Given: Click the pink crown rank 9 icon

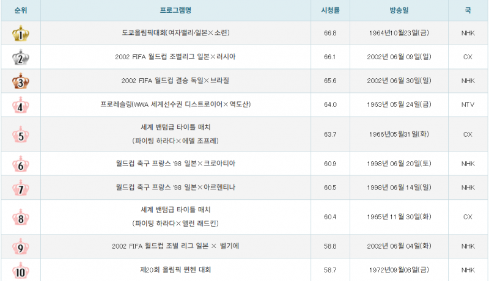Looking at the screenshot, I should click(21, 246).
